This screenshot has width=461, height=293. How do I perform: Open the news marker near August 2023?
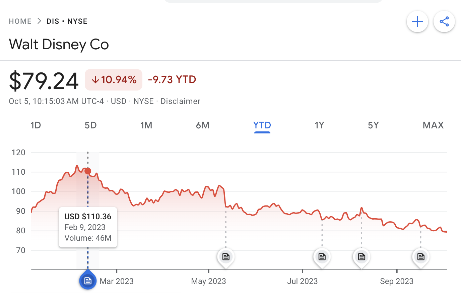pos(361,257)
